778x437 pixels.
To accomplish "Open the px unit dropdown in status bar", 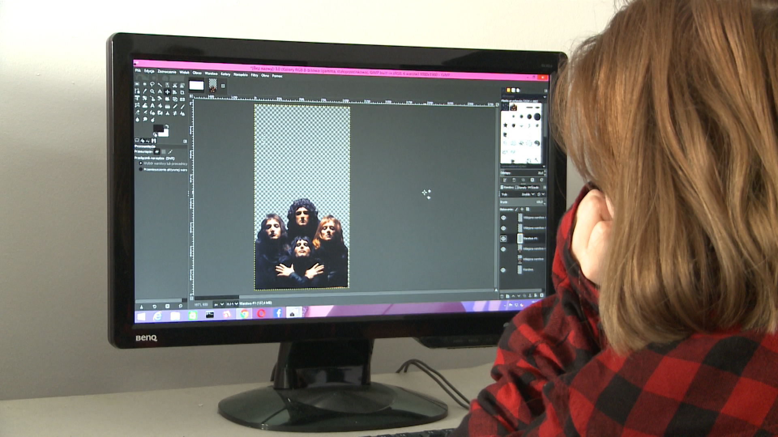I will tap(219, 304).
